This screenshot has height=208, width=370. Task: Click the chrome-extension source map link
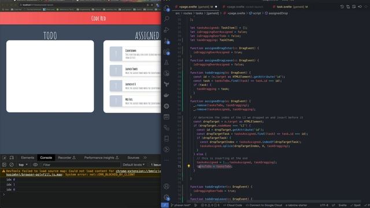(x=138, y=171)
